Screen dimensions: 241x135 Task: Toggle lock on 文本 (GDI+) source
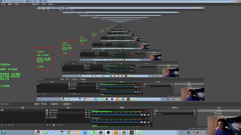click(89, 115)
